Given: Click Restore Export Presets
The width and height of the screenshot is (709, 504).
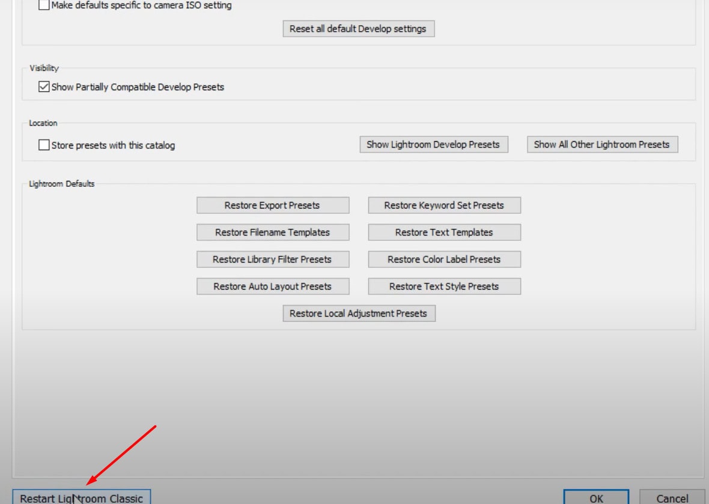Looking at the screenshot, I should click(x=273, y=205).
